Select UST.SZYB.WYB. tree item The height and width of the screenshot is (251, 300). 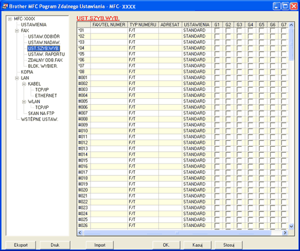pyautogui.click(x=43, y=49)
